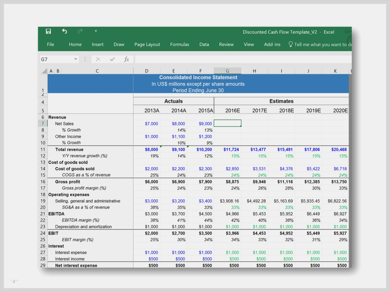Open the Name Box dropdown arrow
390x292 pixels.
[75, 59]
